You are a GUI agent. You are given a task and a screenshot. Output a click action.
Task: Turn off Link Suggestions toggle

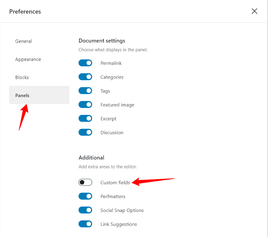coord(85,224)
